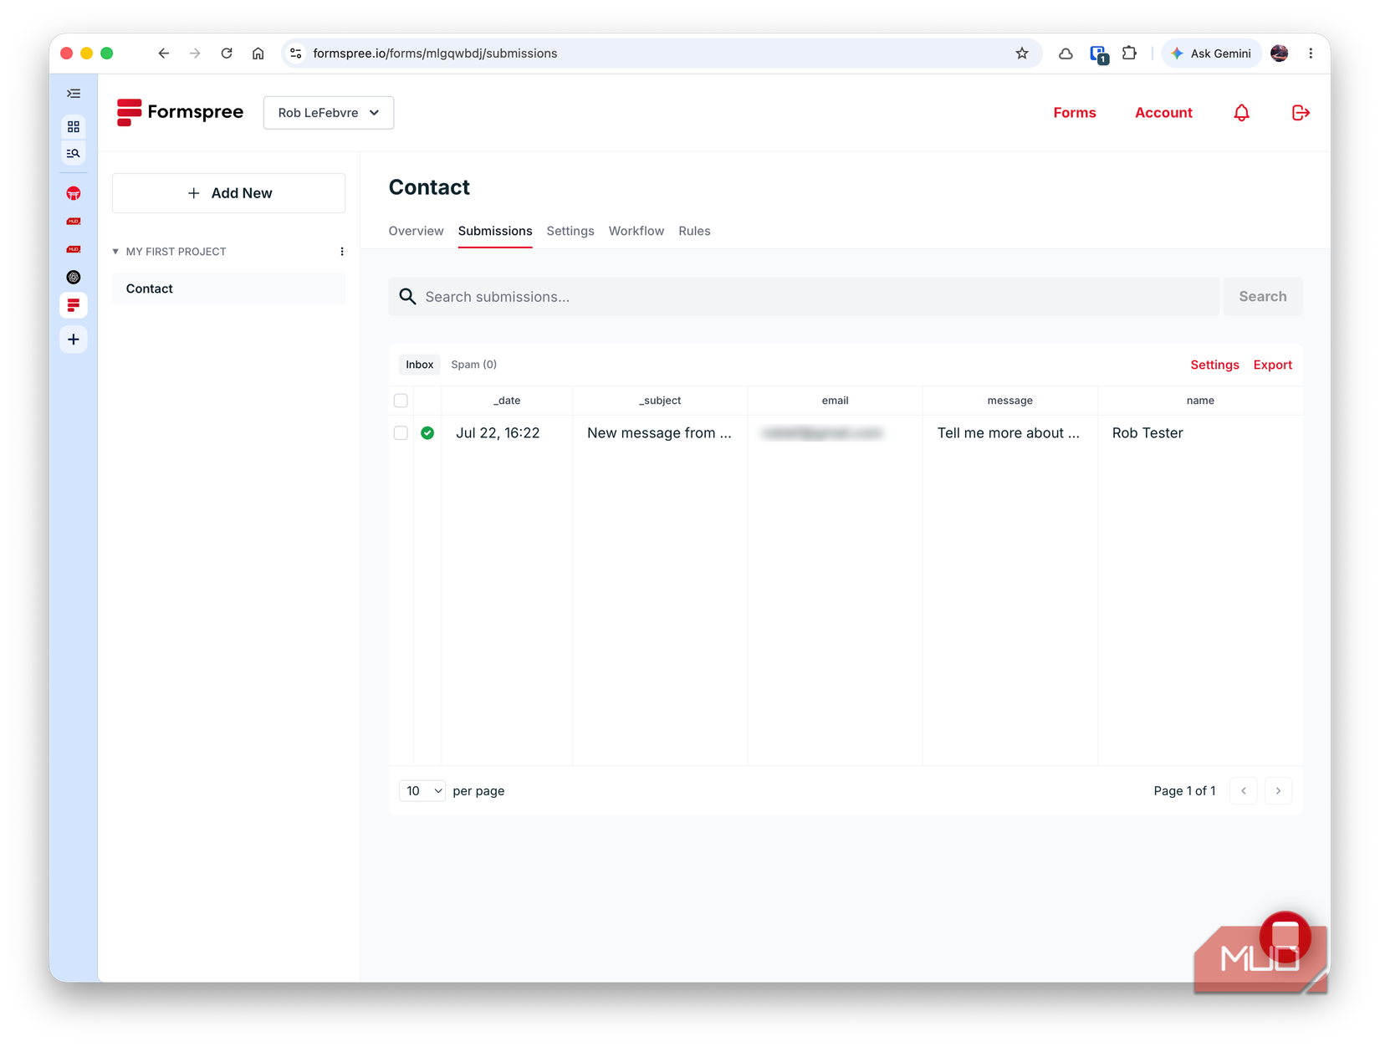Reload the page with refresh icon
The width and height of the screenshot is (1380, 1047).
227,54
